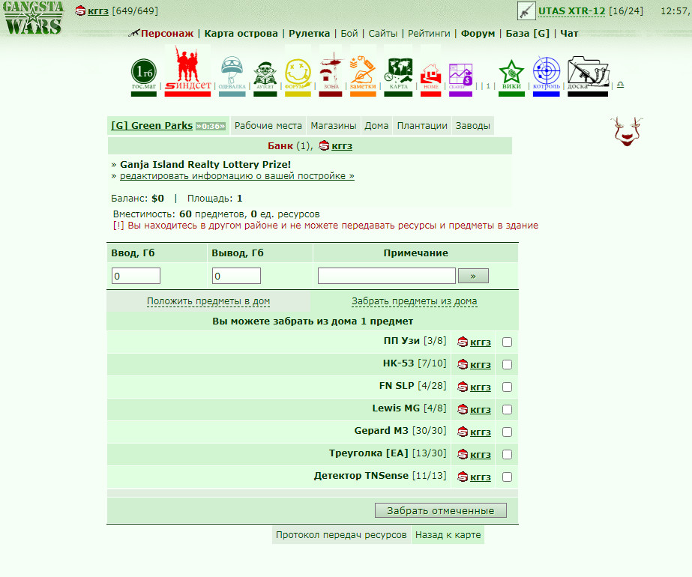Click the Ввод, Гб input field

tap(136, 277)
